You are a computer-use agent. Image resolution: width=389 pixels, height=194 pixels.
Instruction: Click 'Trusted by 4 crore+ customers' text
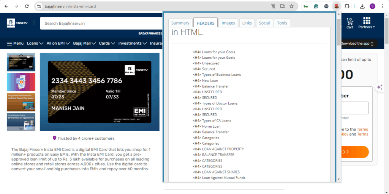click(x=86, y=139)
